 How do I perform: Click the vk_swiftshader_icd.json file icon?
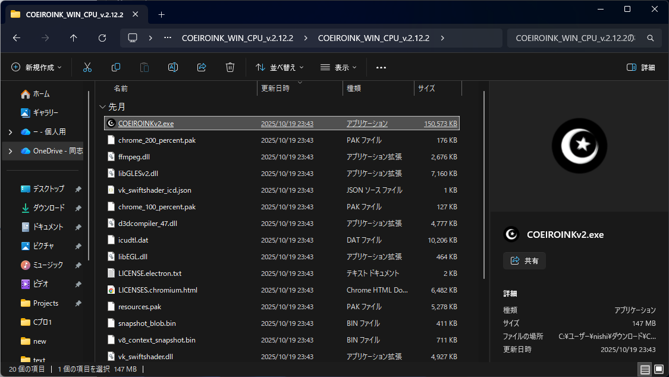coord(111,190)
